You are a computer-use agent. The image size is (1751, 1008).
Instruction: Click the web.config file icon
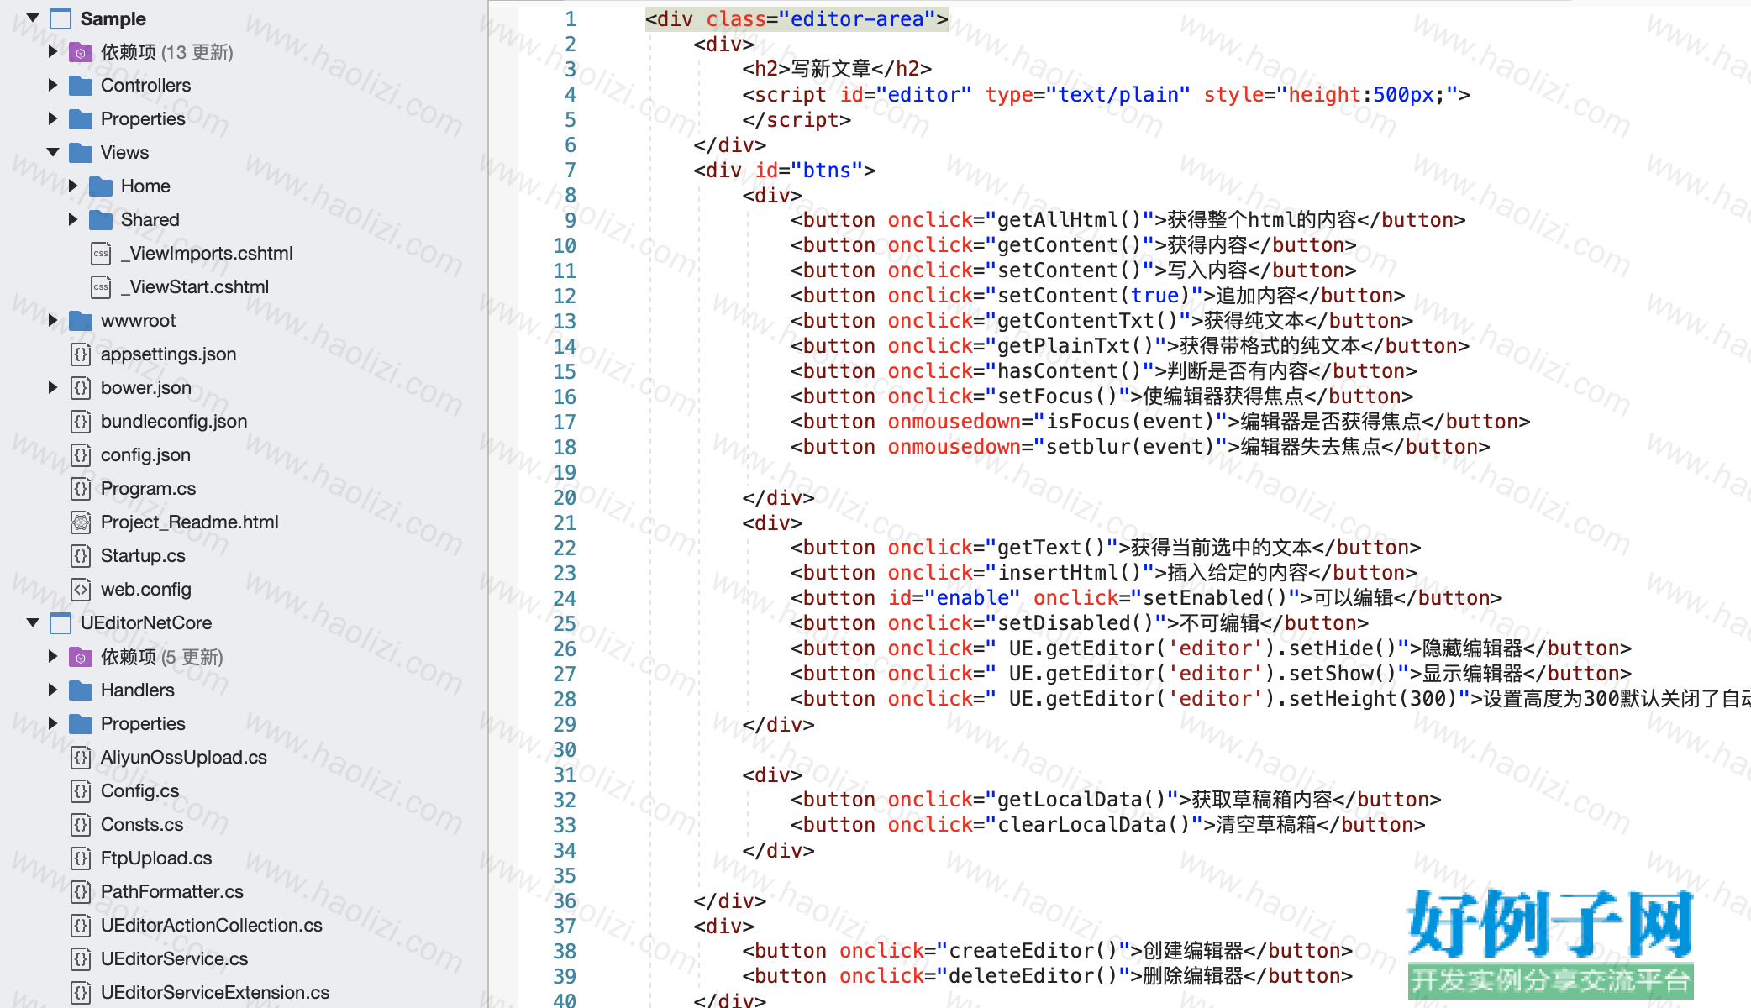[x=81, y=589]
